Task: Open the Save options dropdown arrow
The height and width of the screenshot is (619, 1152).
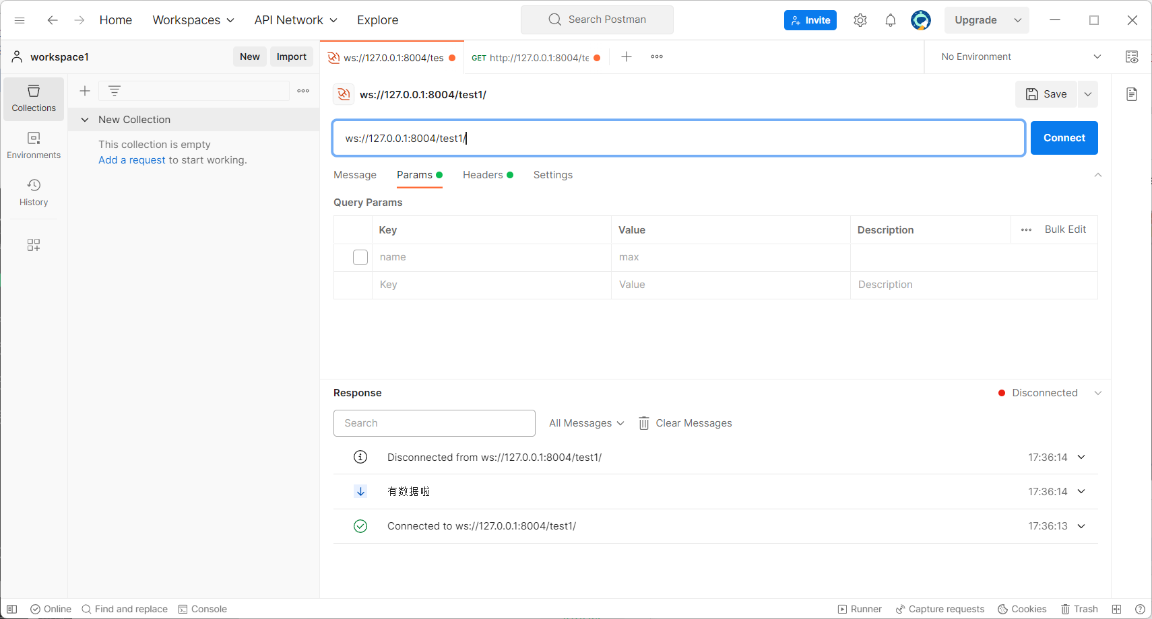Action: point(1088,94)
